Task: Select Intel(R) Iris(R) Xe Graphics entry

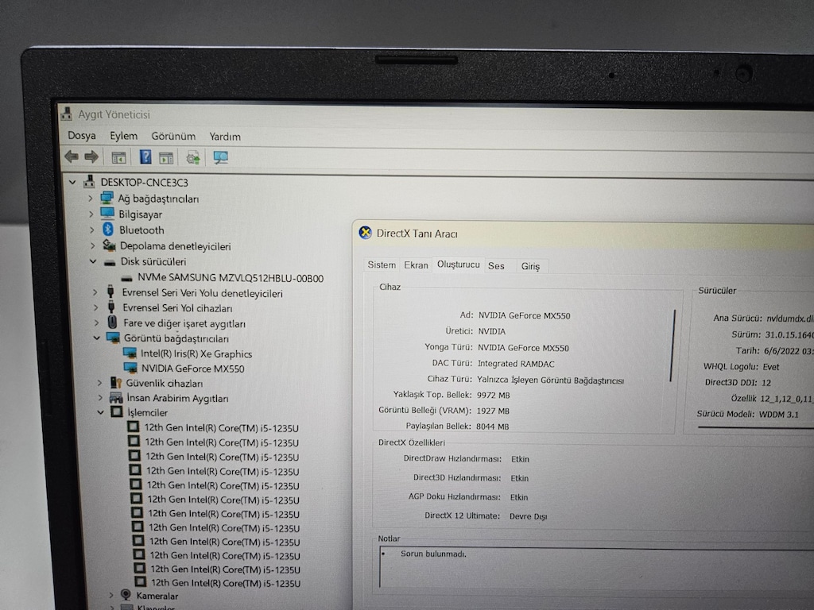Action: point(196,353)
